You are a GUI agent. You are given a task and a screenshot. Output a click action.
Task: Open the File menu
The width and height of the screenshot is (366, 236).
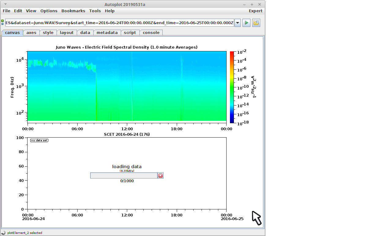tap(6, 11)
